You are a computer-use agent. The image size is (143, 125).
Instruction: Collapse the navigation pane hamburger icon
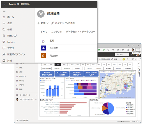coord(4,11)
